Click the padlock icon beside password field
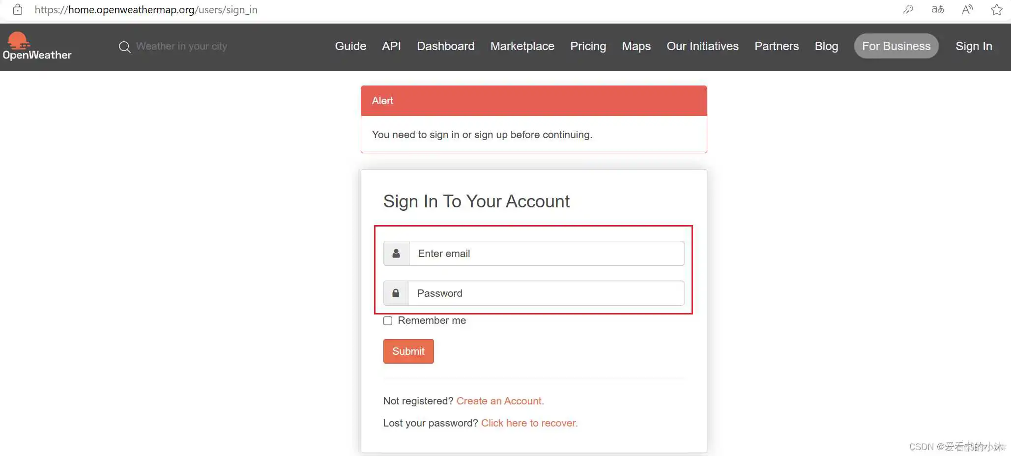This screenshot has height=456, width=1011. pos(396,293)
